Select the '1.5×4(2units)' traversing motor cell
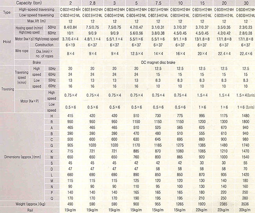 (246, 95)
